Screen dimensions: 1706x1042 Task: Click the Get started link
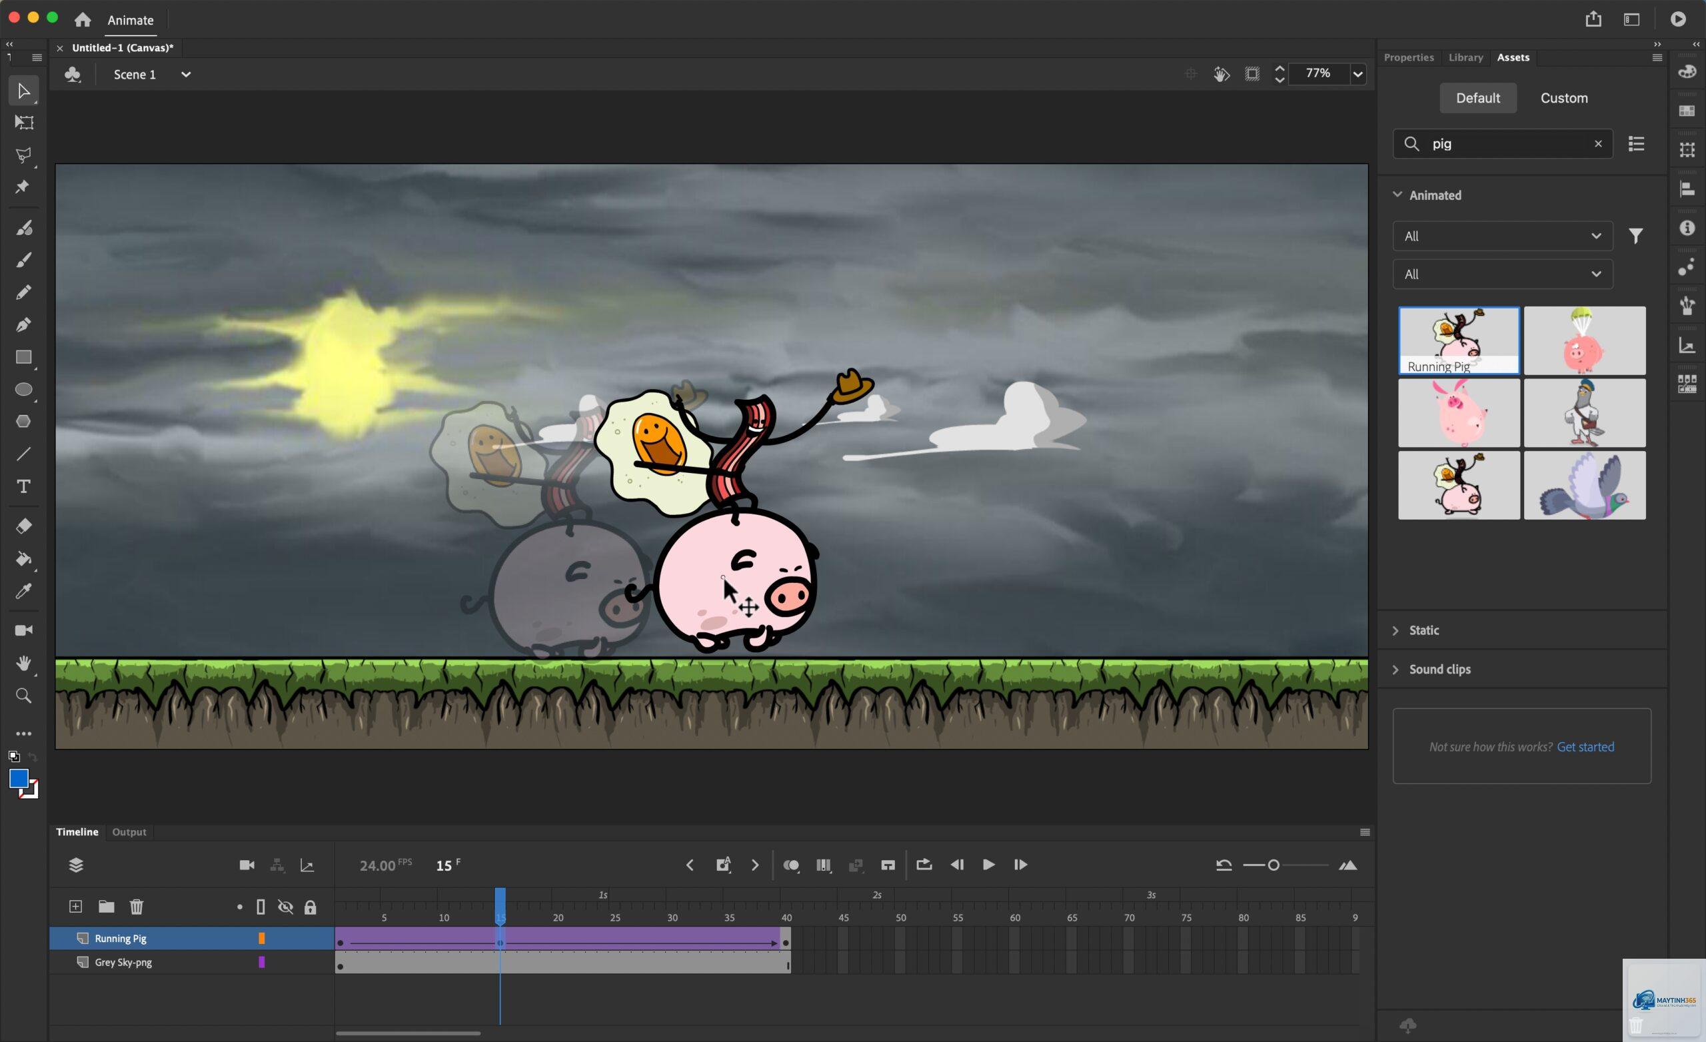point(1585,746)
